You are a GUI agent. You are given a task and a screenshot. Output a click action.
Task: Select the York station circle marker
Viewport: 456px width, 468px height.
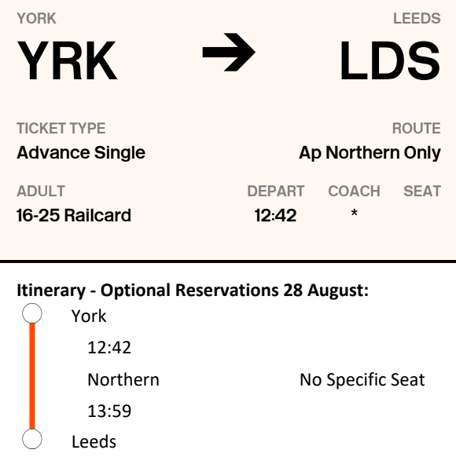(x=32, y=313)
